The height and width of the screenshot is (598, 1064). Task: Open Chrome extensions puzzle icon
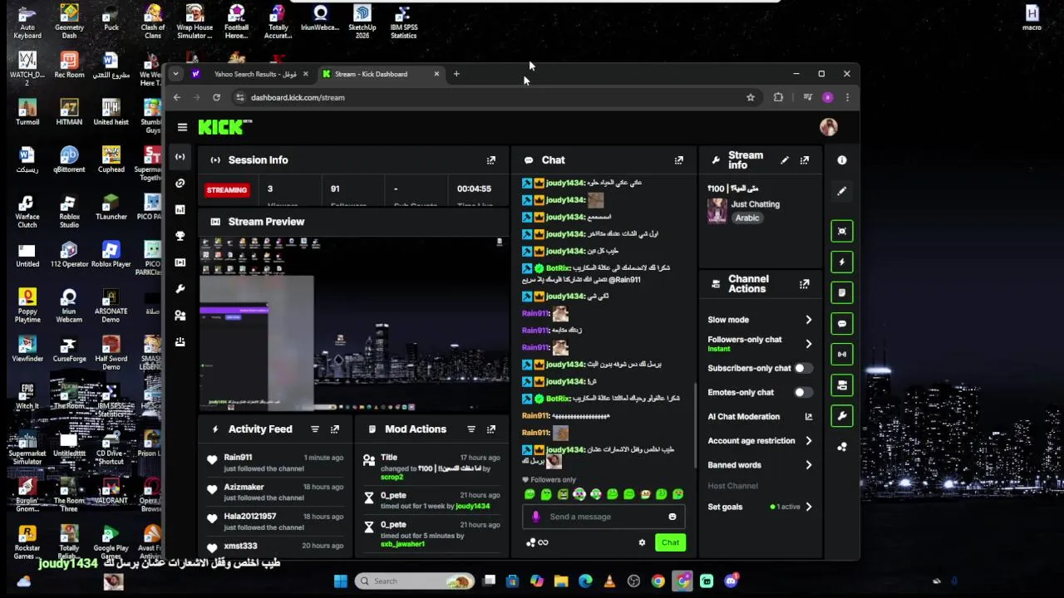click(x=778, y=97)
